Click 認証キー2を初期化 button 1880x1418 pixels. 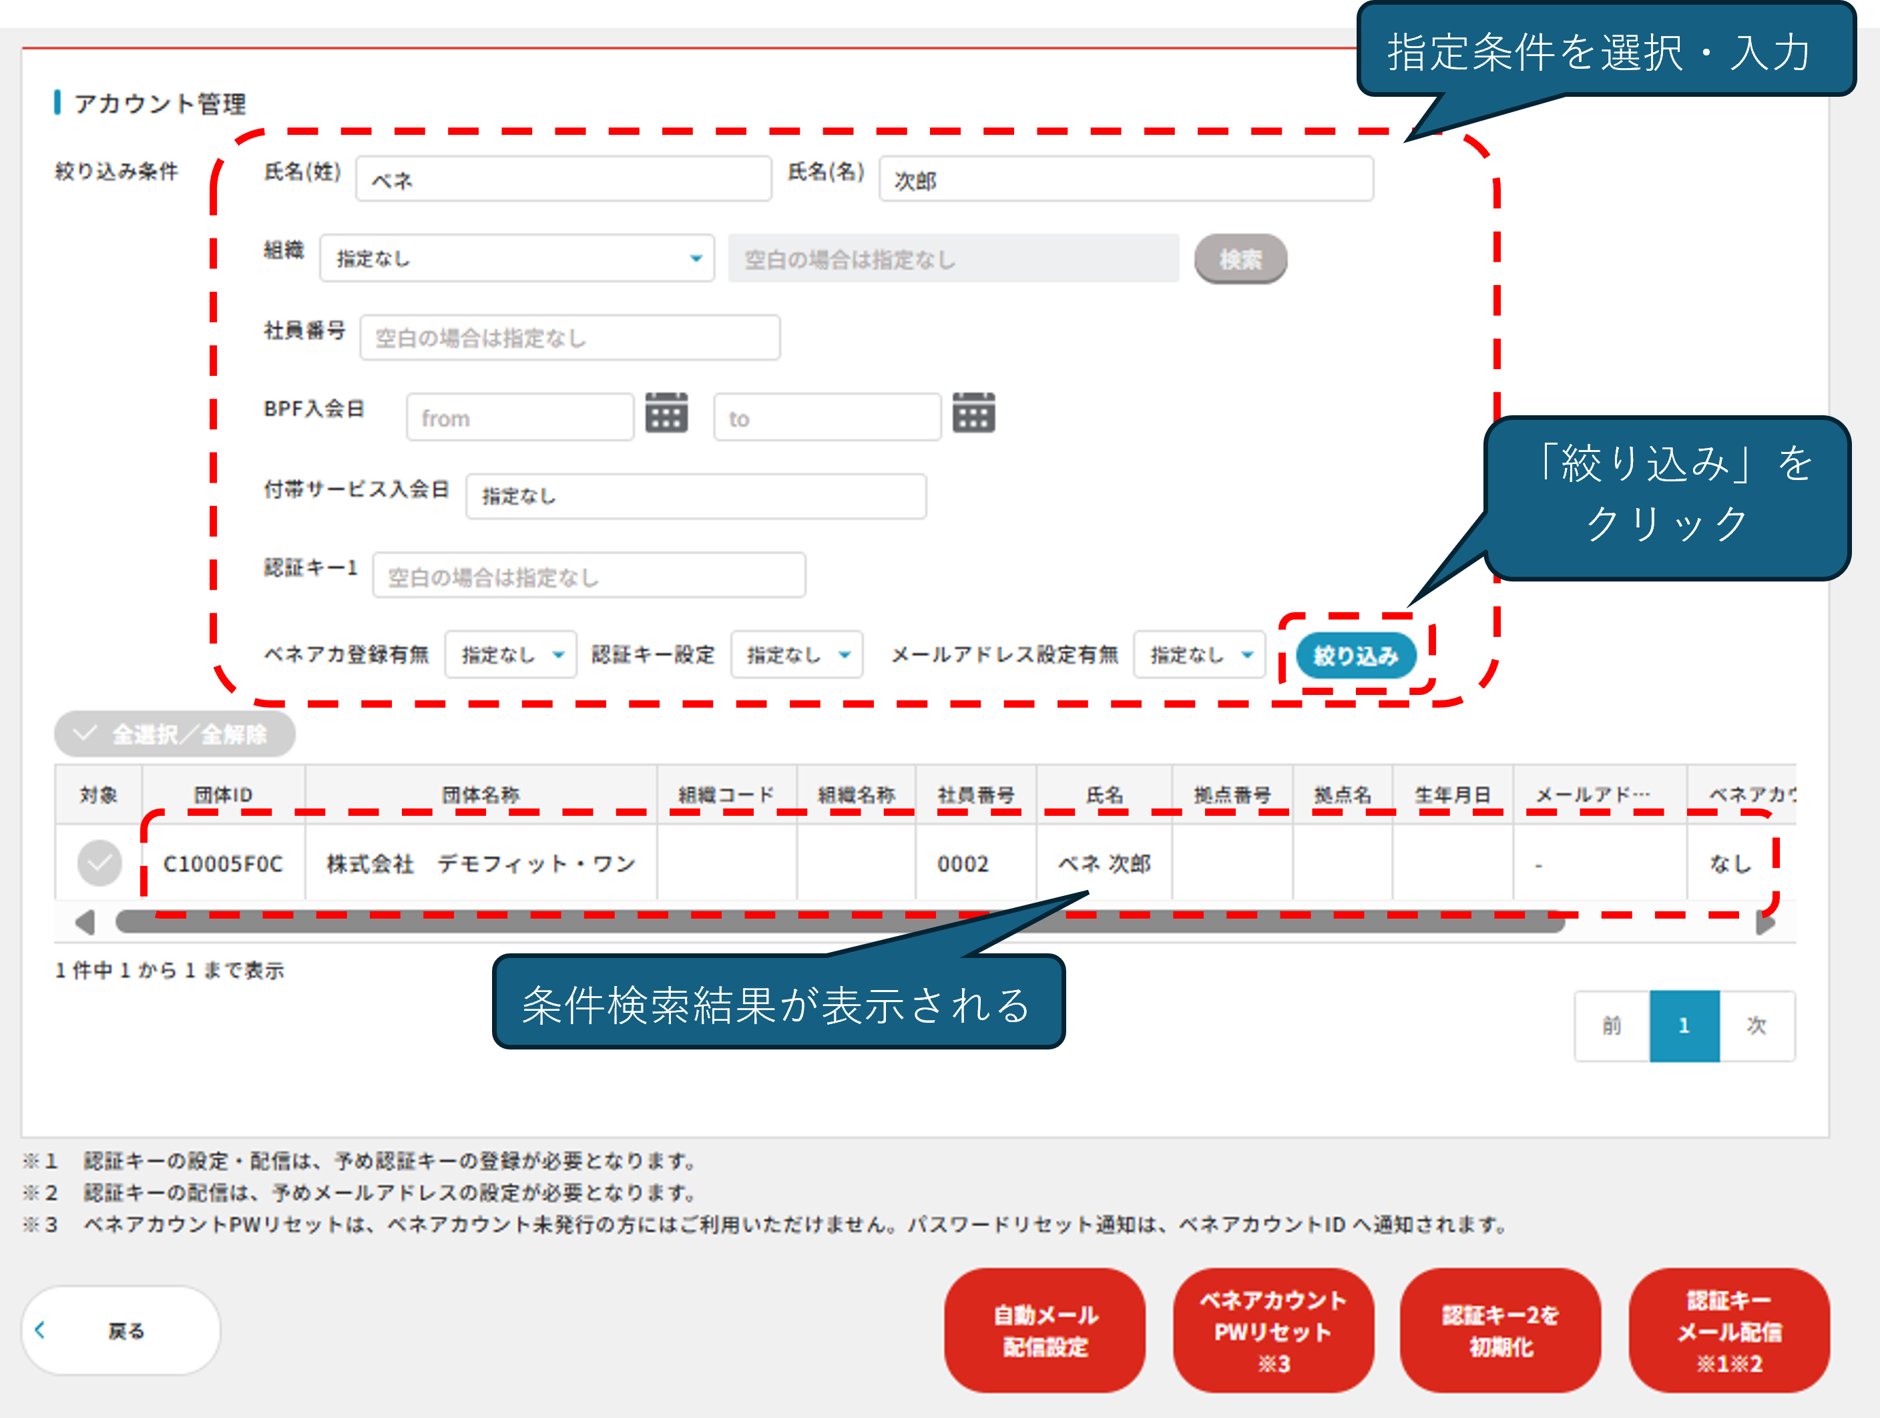point(1500,1331)
